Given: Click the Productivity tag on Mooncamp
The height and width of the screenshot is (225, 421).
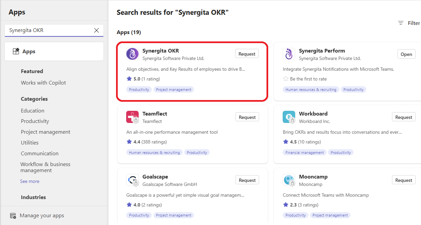Looking at the screenshot, I should [296, 215].
